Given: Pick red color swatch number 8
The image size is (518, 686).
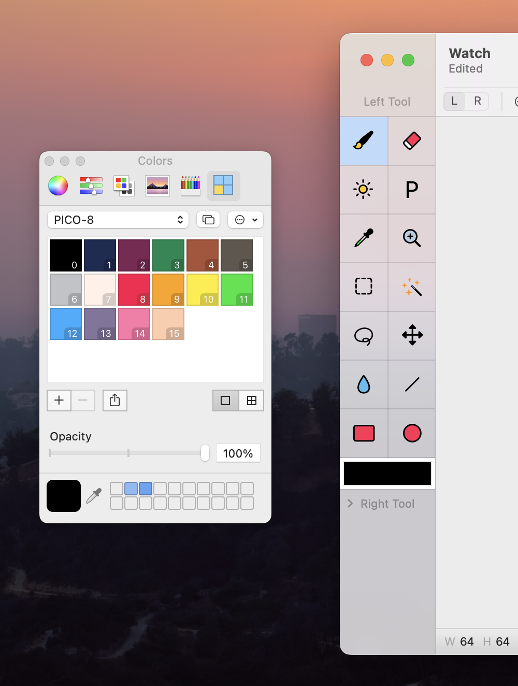Looking at the screenshot, I should pos(134,290).
